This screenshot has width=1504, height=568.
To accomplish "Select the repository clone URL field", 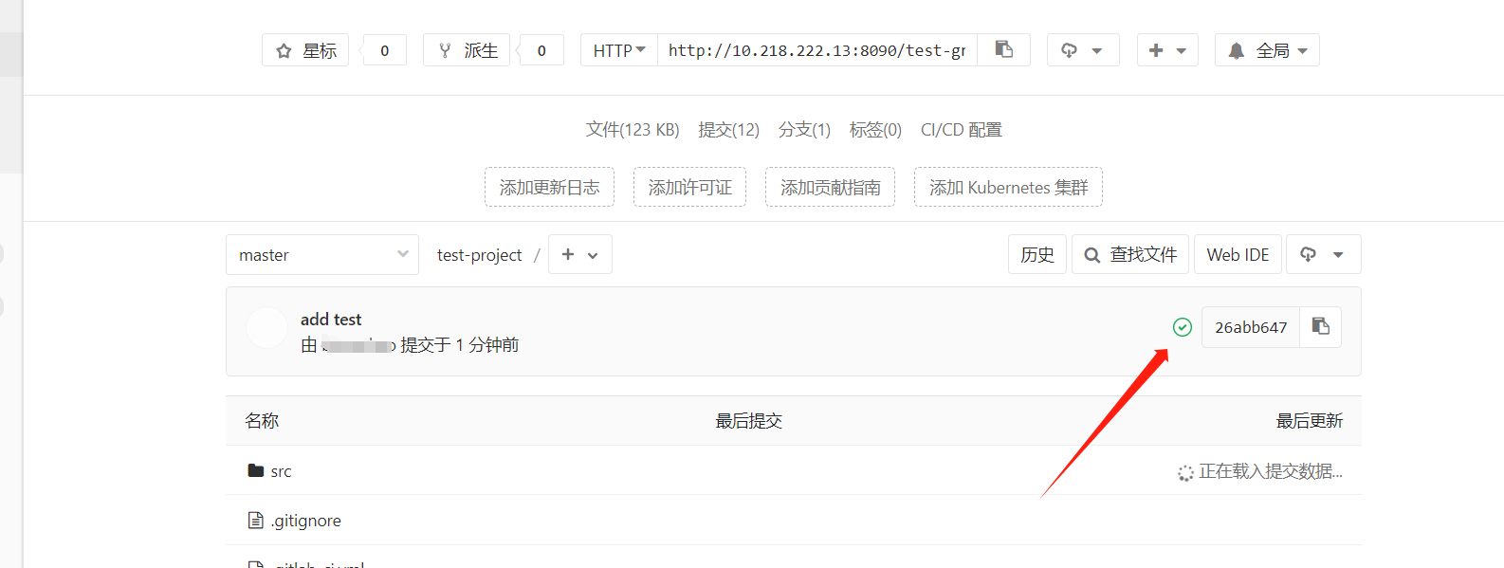I will [817, 50].
